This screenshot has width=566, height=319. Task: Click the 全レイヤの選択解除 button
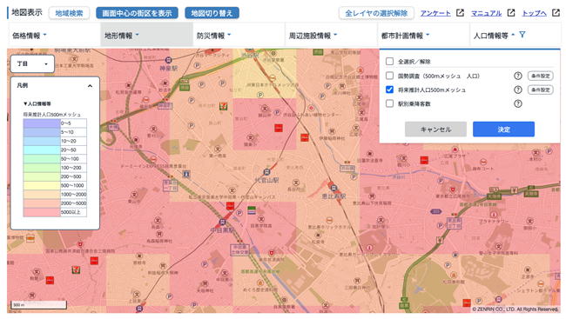[x=376, y=13]
